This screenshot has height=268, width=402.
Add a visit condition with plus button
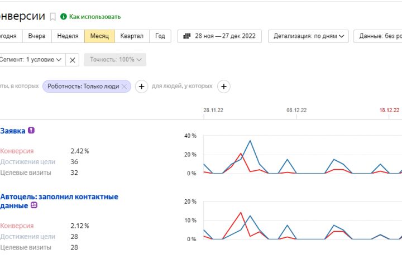click(141, 87)
